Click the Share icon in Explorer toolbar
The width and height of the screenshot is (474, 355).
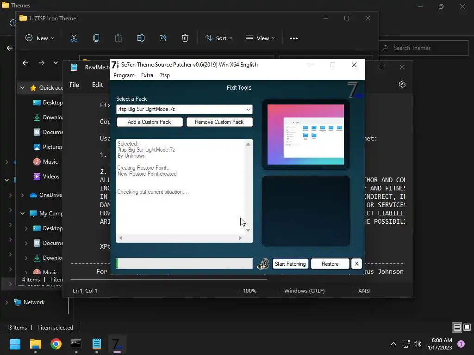163,38
